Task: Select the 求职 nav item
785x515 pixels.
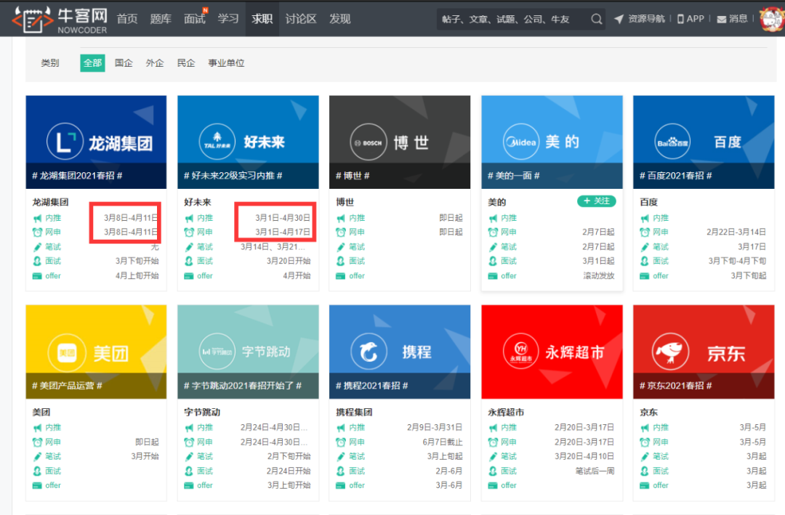Action: coord(262,19)
